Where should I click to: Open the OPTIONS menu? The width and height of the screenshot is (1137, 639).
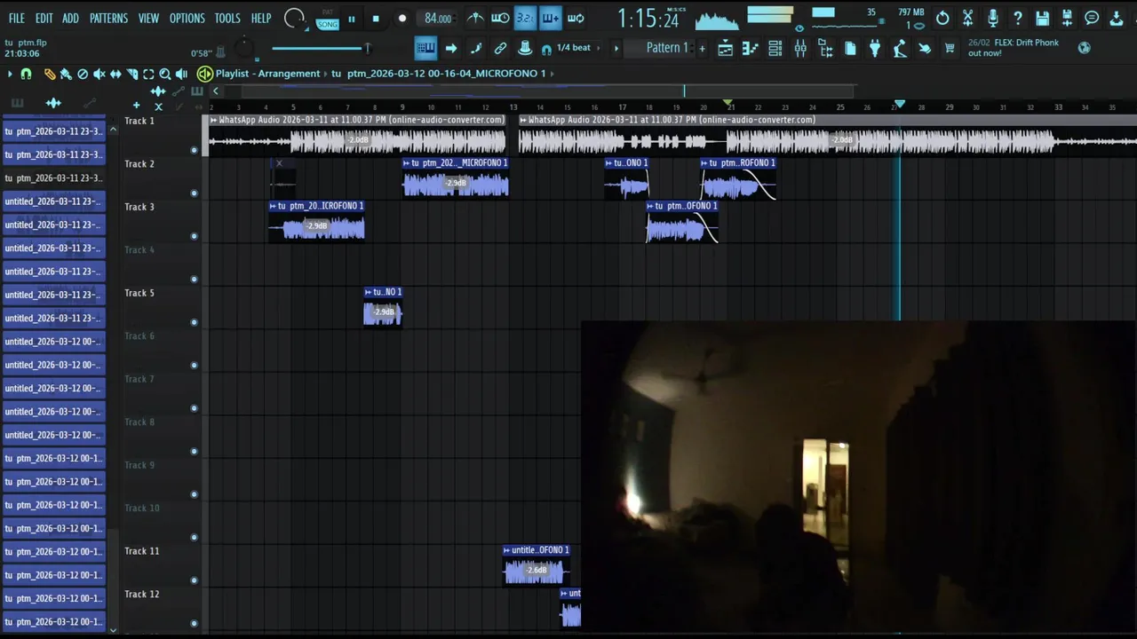tap(187, 18)
